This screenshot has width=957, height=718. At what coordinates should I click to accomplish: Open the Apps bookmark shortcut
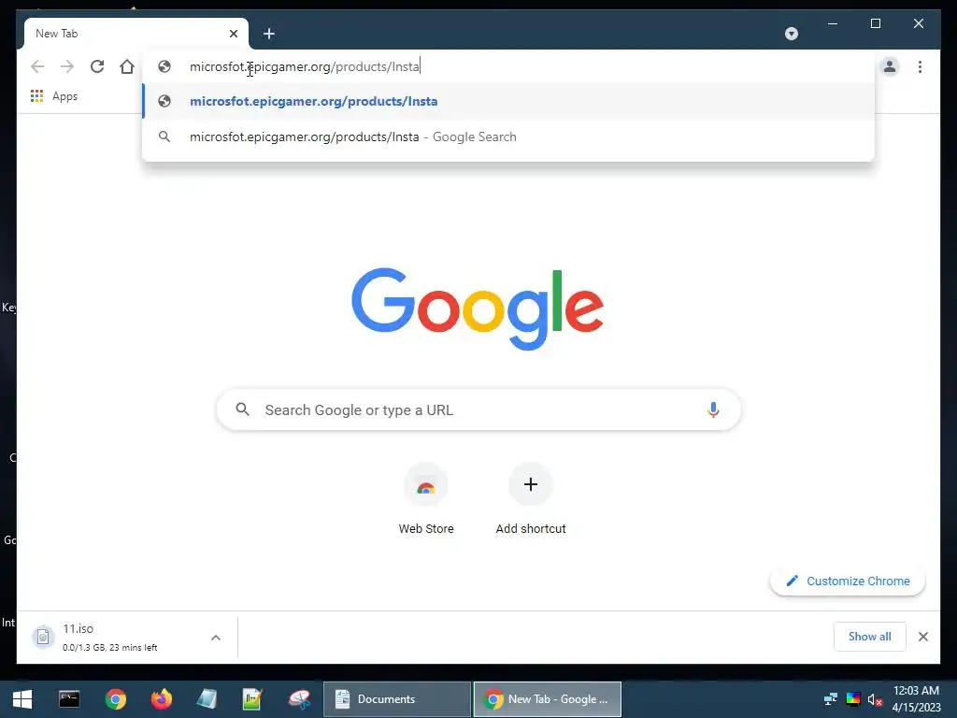click(54, 96)
